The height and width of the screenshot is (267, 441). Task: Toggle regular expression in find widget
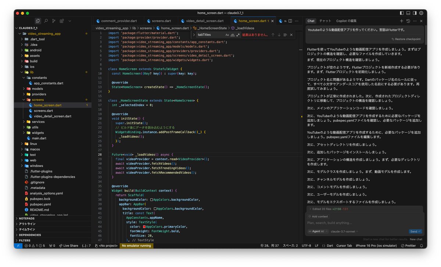(x=238, y=35)
